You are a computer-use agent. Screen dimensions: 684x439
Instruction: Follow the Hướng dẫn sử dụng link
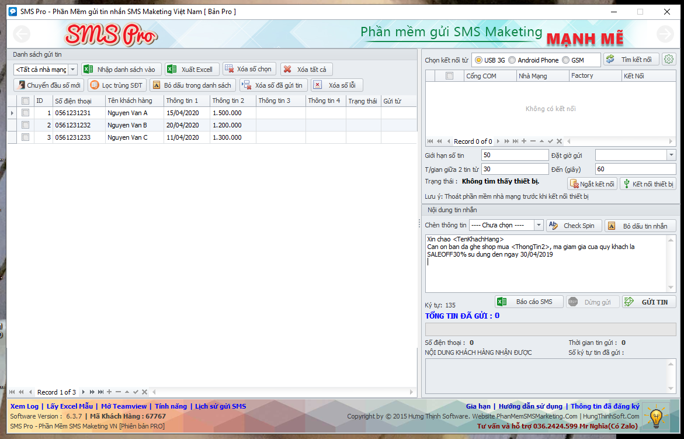click(x=530, y=406)
